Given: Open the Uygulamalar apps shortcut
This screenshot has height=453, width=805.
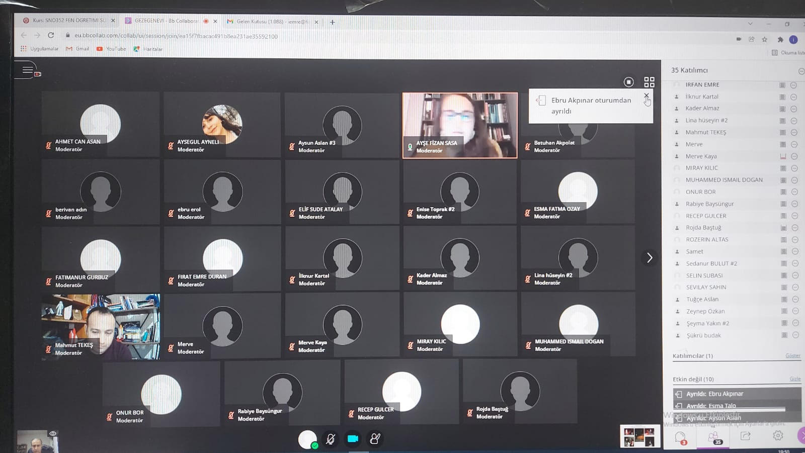Looking at the screenshot, I should [40, 49].
